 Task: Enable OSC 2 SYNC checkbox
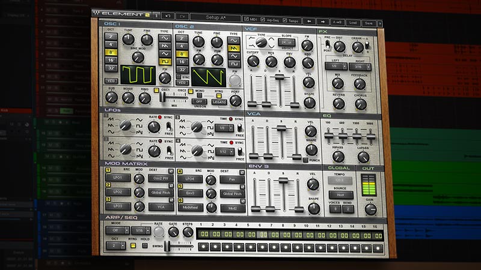tap(178, 77)
